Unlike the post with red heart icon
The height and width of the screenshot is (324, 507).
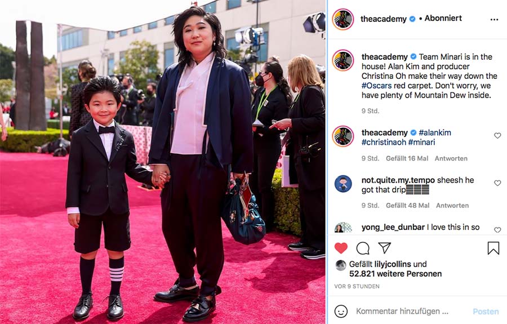(341, 248)
